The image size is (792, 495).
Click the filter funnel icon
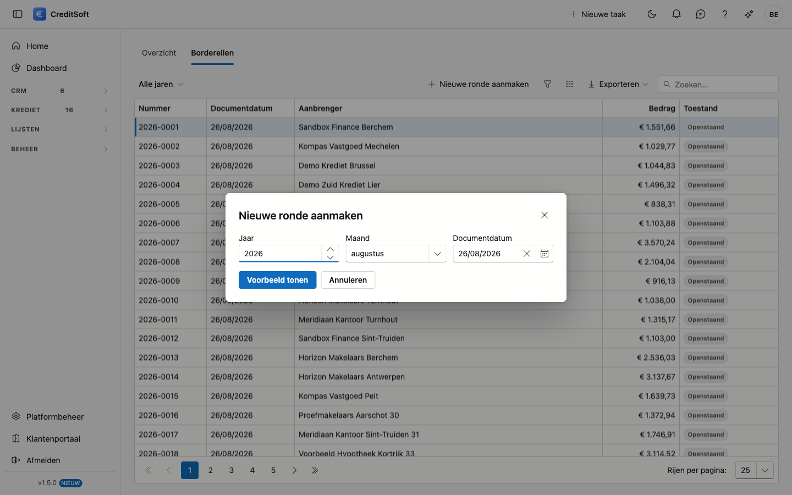547,84
